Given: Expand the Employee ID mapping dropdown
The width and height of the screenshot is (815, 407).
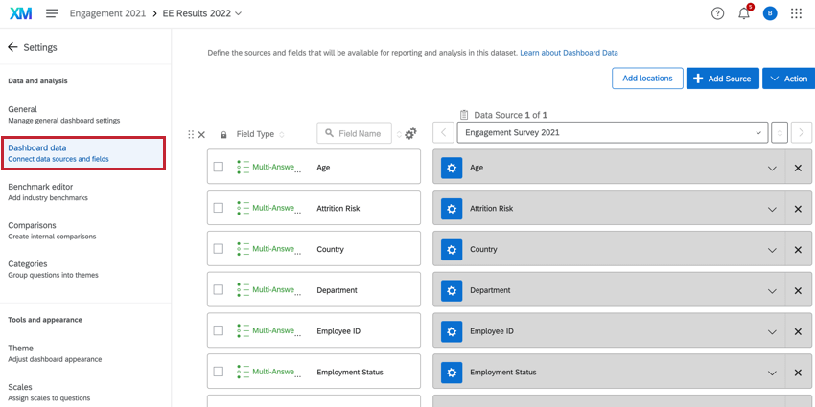Looking at the screenshot, I should (x=772, y=331).
